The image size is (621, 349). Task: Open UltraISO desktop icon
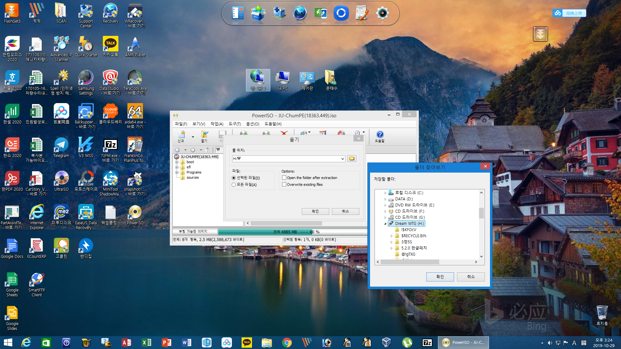[61, 181]
